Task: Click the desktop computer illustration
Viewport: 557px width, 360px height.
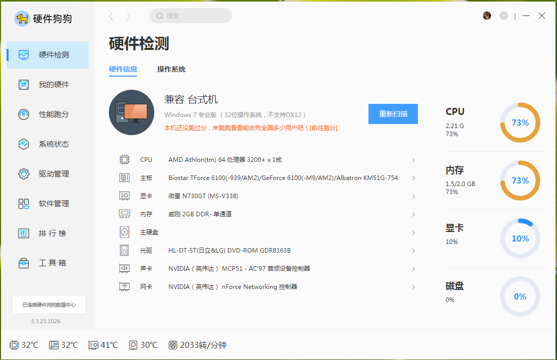Action: tap(132, 112)
